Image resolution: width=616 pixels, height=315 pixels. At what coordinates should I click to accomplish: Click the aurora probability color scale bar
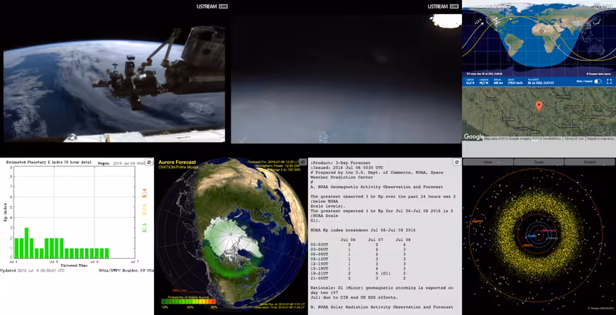(189, 302)
